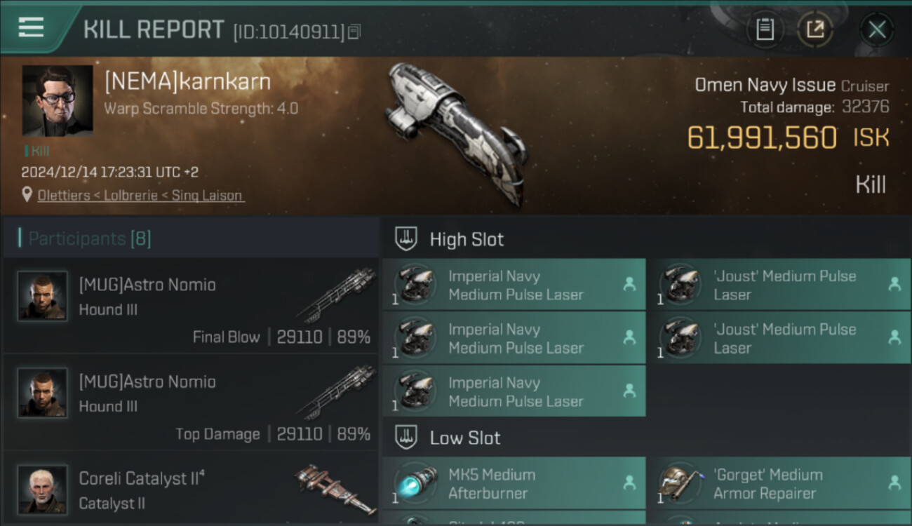Click the Coreli Catalyst II pilot portrait
The image size is (912, 526).
tap(42, 489)
